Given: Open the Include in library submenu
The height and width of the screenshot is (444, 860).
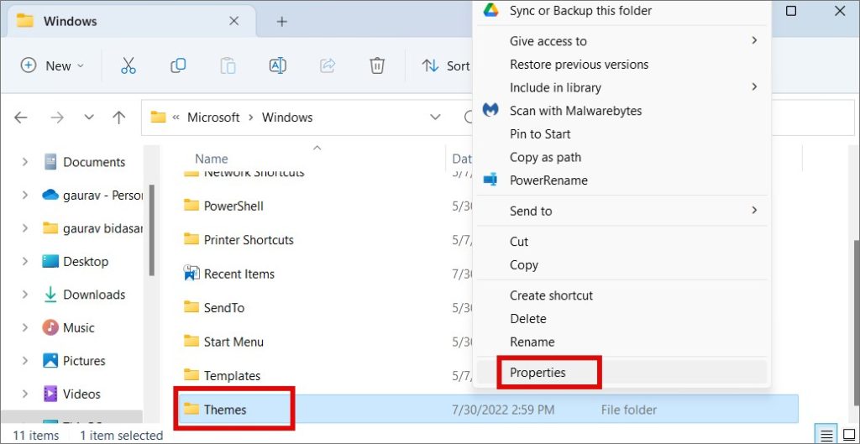Looking at the screenshot, I should 622,87.
